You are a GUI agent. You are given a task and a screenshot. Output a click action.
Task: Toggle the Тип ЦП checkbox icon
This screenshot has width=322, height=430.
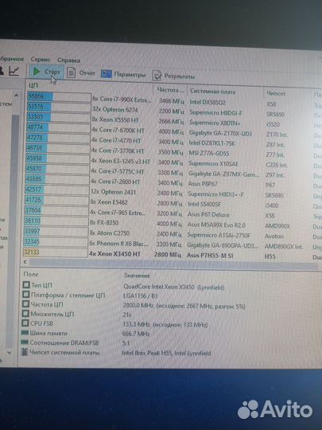click(26, 284)
